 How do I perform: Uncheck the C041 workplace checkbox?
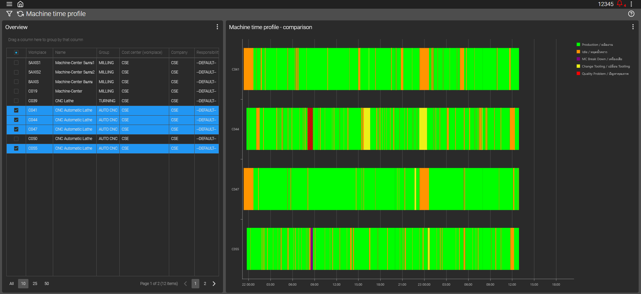pos(16,110)
